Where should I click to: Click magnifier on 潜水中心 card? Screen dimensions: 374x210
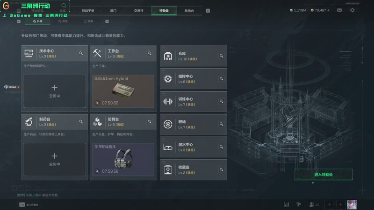(x=221, y=147)
